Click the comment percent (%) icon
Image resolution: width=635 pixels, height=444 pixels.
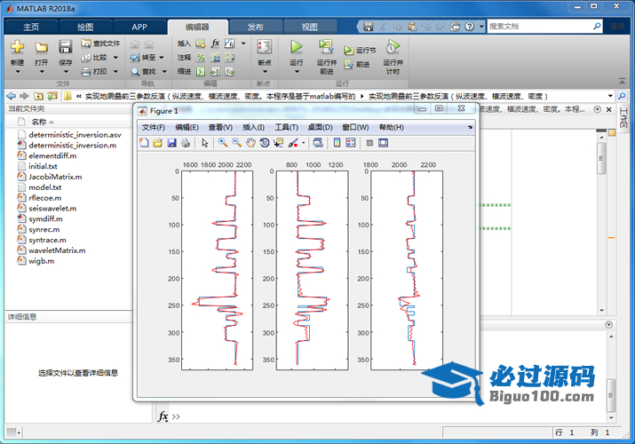(201, 58)
